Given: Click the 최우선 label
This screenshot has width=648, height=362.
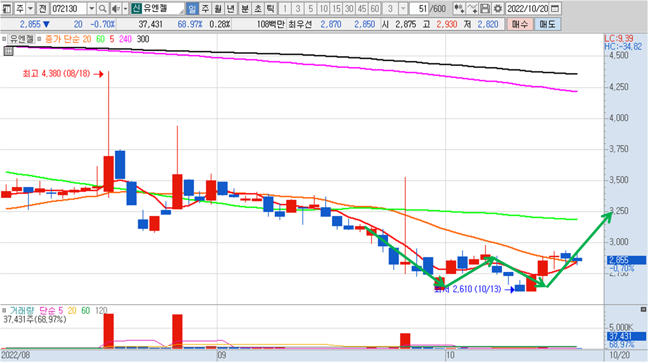Looking at the screenshot, I should 300,25.
